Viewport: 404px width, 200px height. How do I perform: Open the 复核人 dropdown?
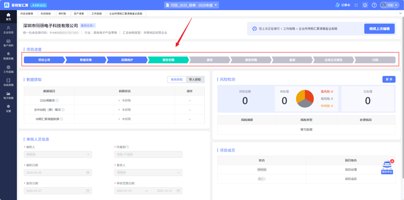(148, 172)
